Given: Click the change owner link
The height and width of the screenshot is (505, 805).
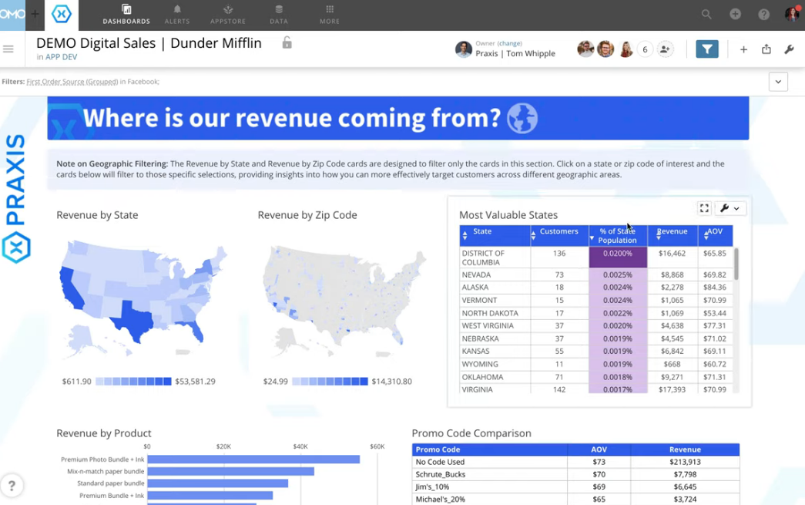Looking at the screenshot, I should [x=510, y=44].
